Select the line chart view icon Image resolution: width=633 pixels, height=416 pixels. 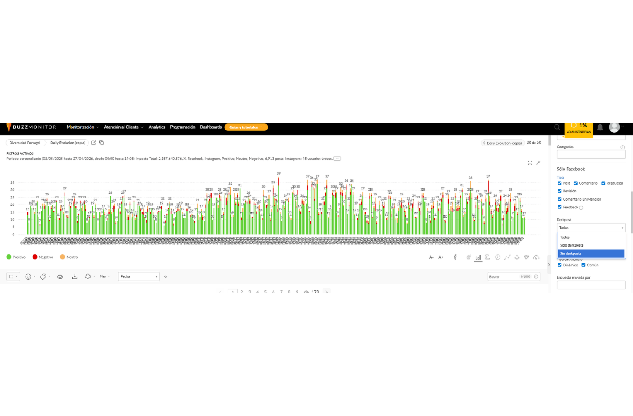507,257
